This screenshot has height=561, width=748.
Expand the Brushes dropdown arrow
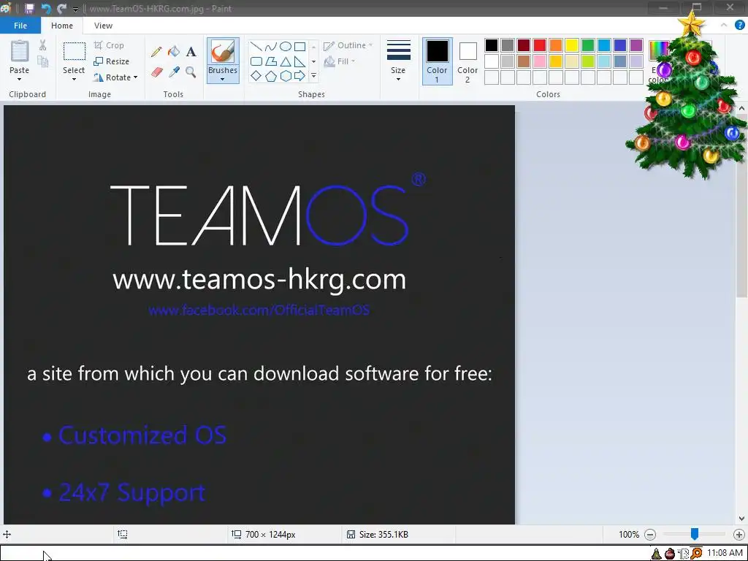click(x=223, y=79)
